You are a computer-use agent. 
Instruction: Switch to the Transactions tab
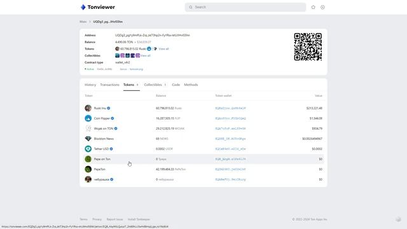pyautogui.click(x=109, y=85)
